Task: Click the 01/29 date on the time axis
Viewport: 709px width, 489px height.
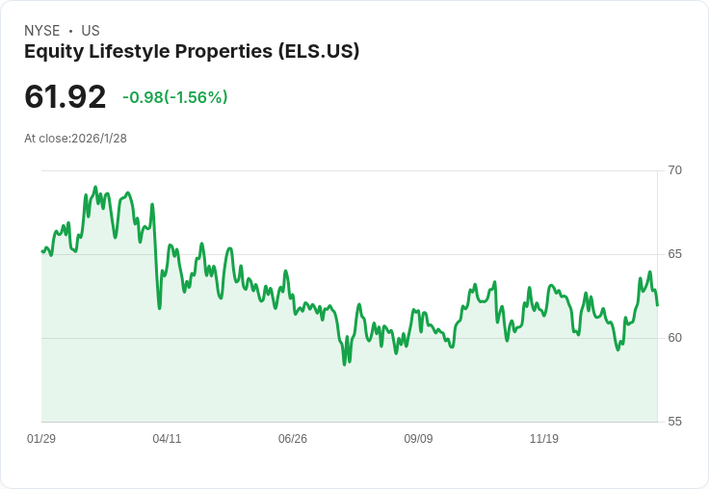Action: click(41, 439)
